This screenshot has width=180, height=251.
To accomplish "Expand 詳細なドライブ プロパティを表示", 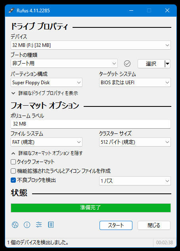I will click(x=45, y=93).
